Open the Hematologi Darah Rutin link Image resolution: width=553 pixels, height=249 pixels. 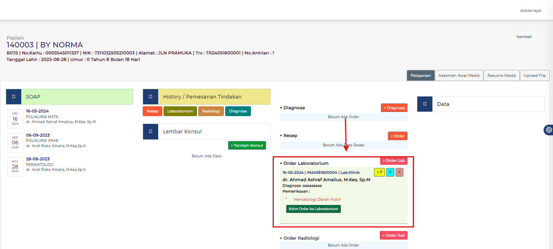[317, 200]
